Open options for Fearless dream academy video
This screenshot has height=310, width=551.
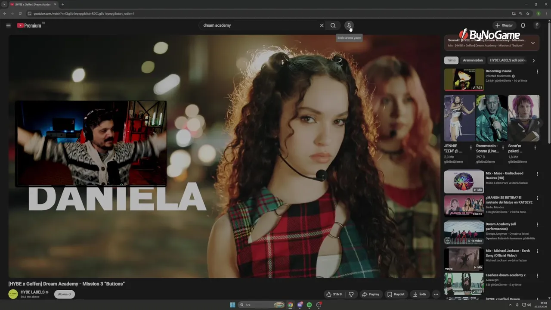coord(537,276)
